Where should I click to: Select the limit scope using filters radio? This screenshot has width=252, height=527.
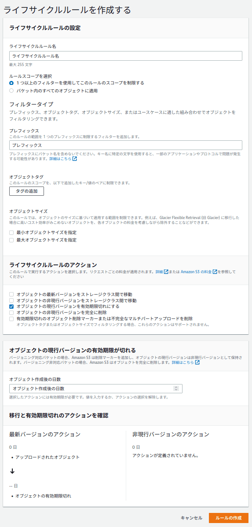click(x=11, y=83)
